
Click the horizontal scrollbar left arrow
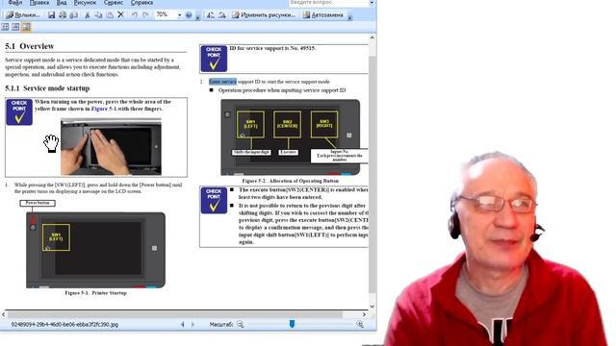click(4, 314)
